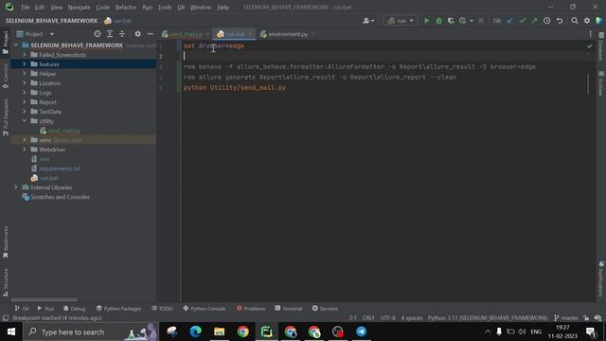Image resolution: width=606 pixels, height=341 pixels.
Task: Expand the Failed_Screenshots folder
Action: pos(25,55)
